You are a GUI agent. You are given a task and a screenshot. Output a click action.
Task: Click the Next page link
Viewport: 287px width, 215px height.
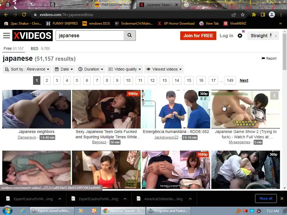[244, 80]
